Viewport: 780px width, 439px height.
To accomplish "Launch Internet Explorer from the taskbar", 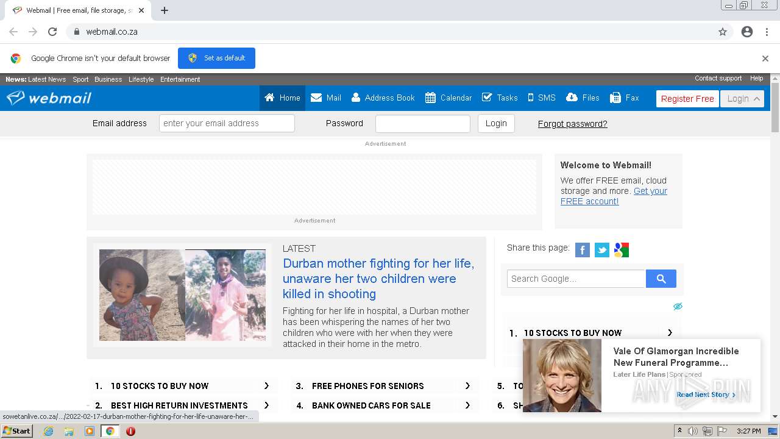I will (x=48, y=431).
